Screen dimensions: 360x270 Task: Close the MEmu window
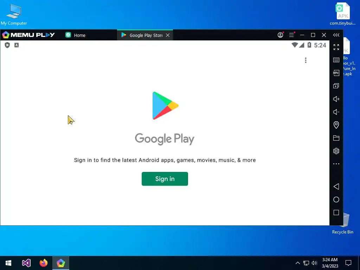[324, 35]
